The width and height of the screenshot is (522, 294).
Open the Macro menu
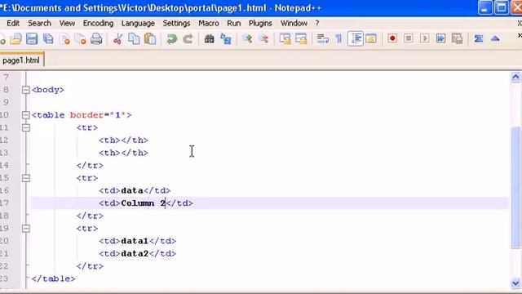click(209, 24)
